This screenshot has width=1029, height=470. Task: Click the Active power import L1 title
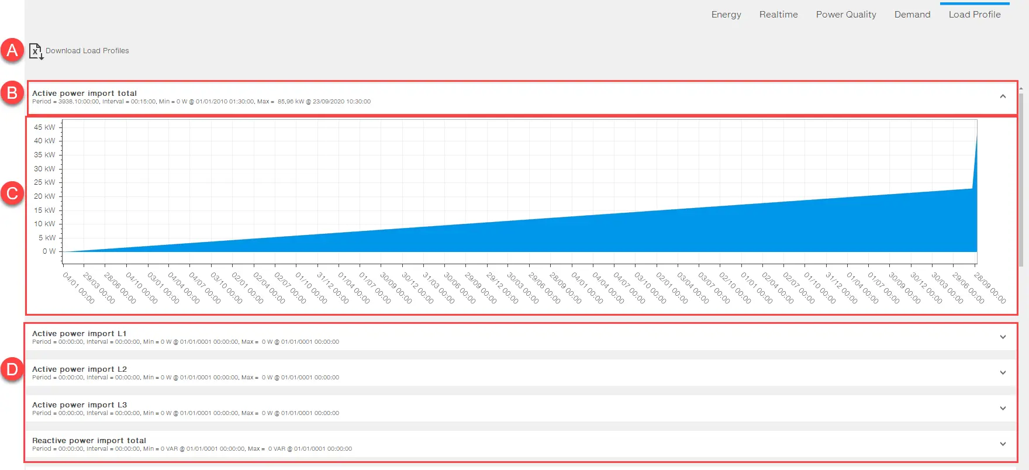79,333
